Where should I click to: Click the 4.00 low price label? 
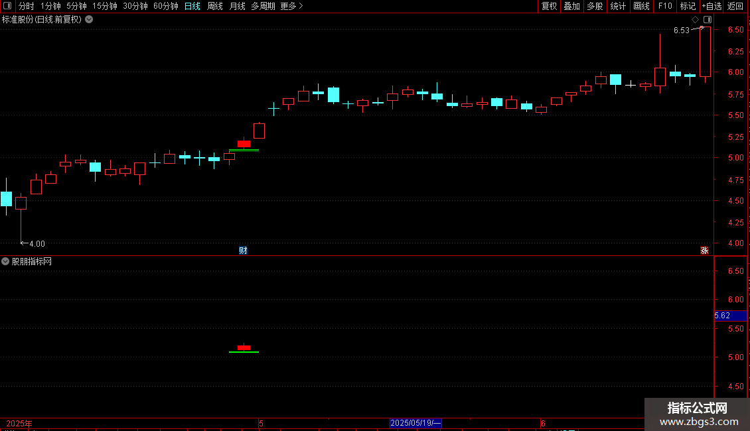(37, 244)
